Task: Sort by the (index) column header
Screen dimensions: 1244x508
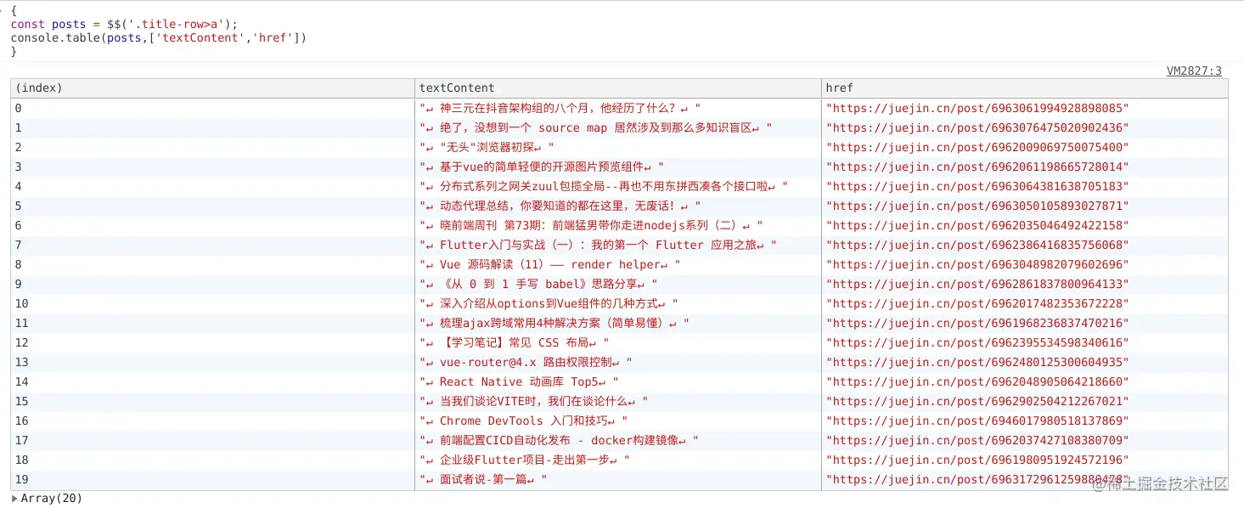Action: tap(212, 87)
